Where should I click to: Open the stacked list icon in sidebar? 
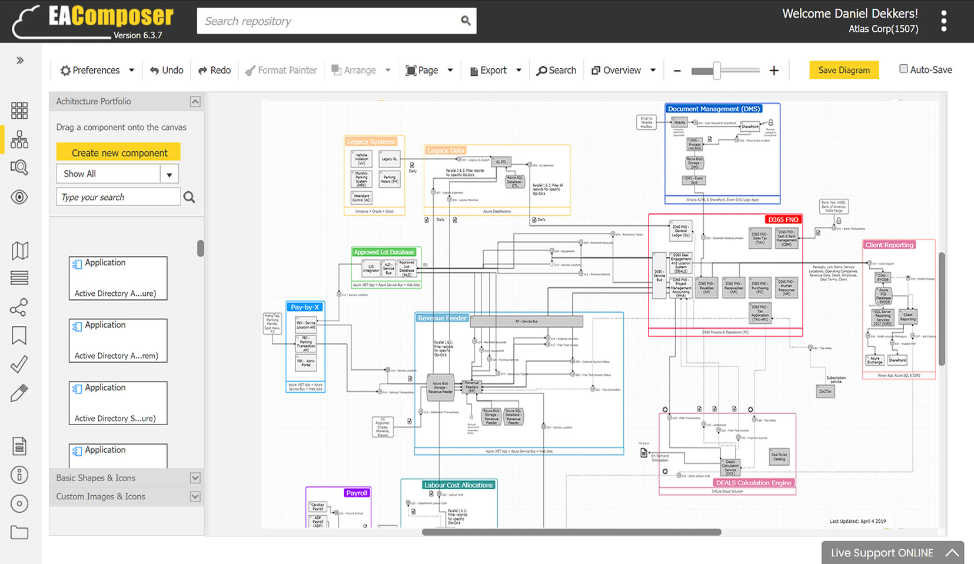(19, 278)
